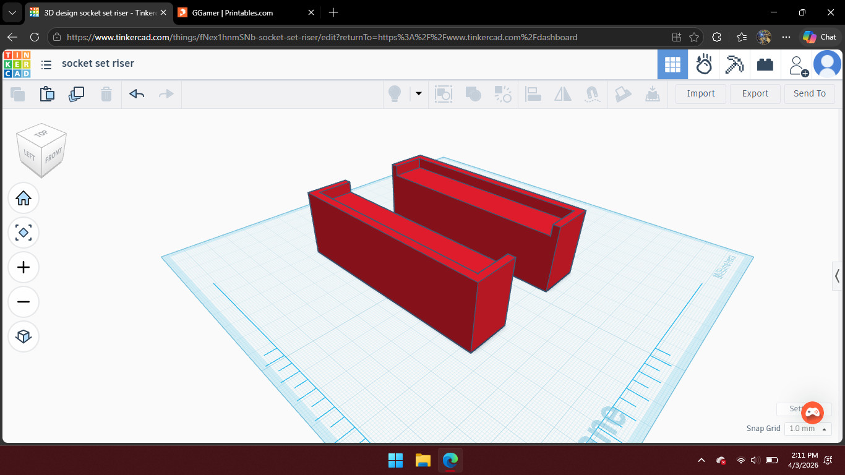Image resolution: width=845 pixels, height=475 pixels.
Task: Open the Tinkercad hamburger menu
Action: 46,64
